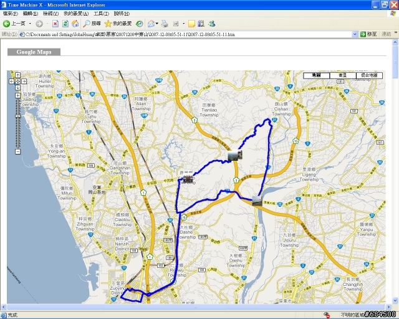Open the 檢視(V) menu

(50, 14)
